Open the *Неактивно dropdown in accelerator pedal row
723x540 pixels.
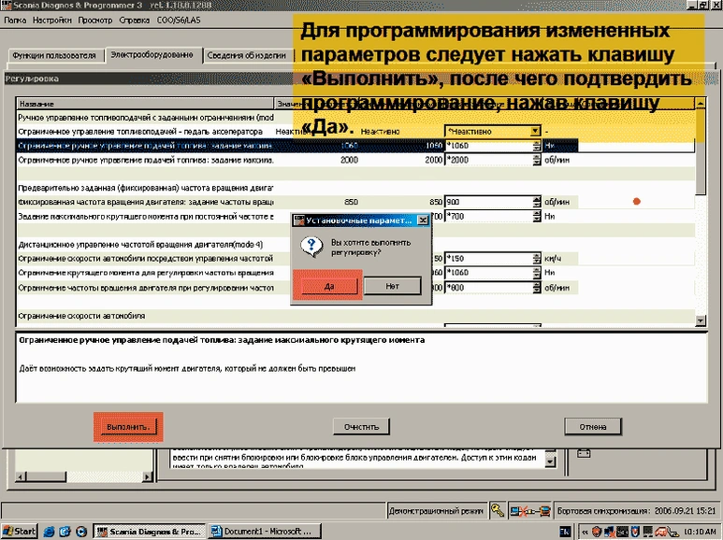pos(535,132)
